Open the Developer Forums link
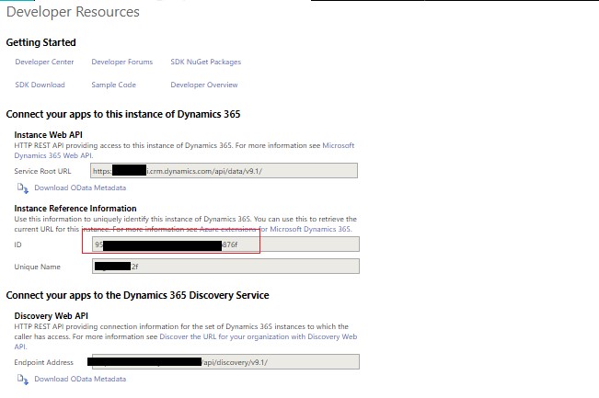The height and width of the screenshot is (398, 599). tap(121, 62)
